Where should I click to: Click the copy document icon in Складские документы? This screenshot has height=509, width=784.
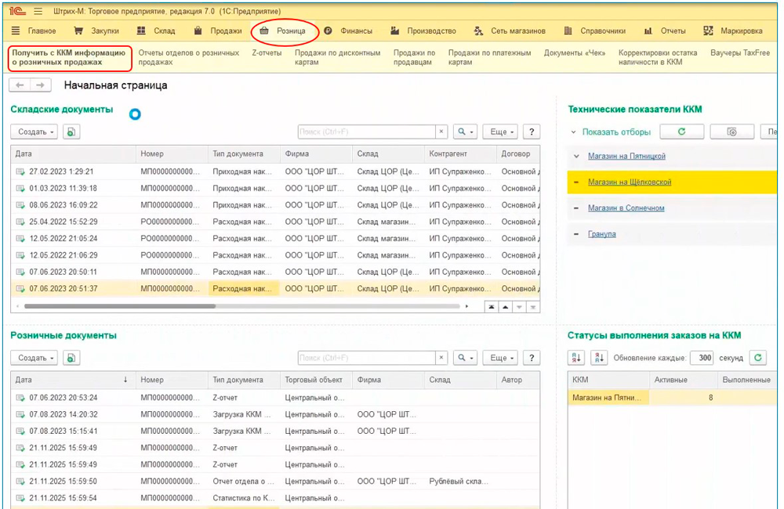pos(71,132)
